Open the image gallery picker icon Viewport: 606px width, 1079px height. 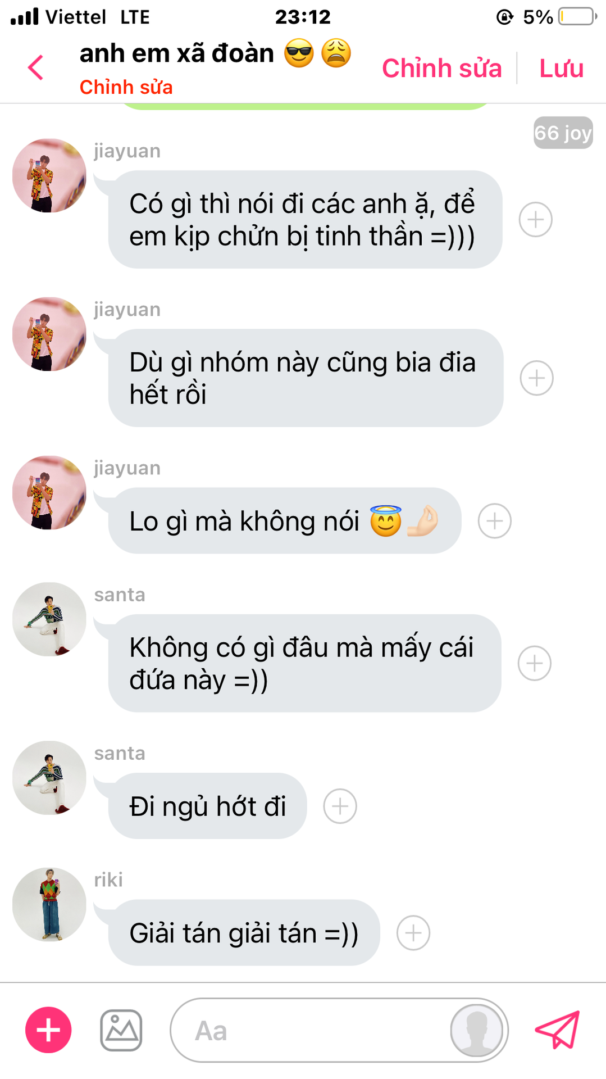[x=121, y=1030]
